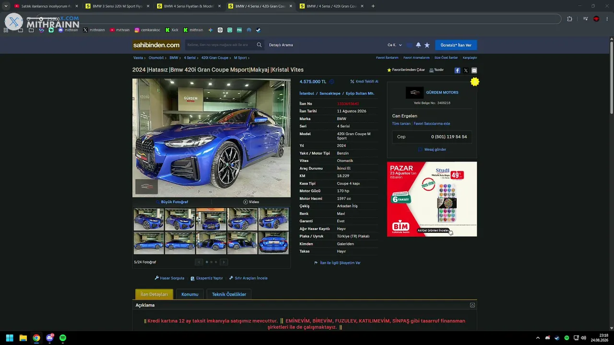614x345 pixels.
Task: Report listing via İlan ile İlgili Şikayetim Var
Action: pos(337,263)
